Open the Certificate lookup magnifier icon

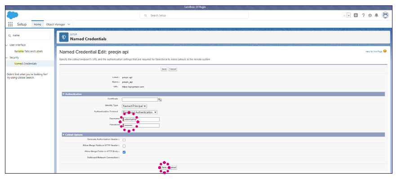click(160, 100)
